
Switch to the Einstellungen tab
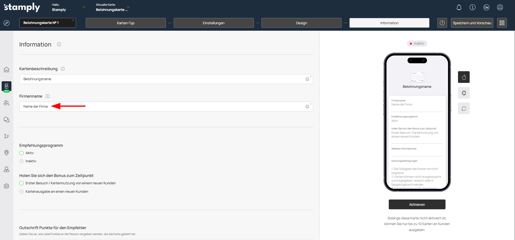pyautogui.click(x=213, y=23)
